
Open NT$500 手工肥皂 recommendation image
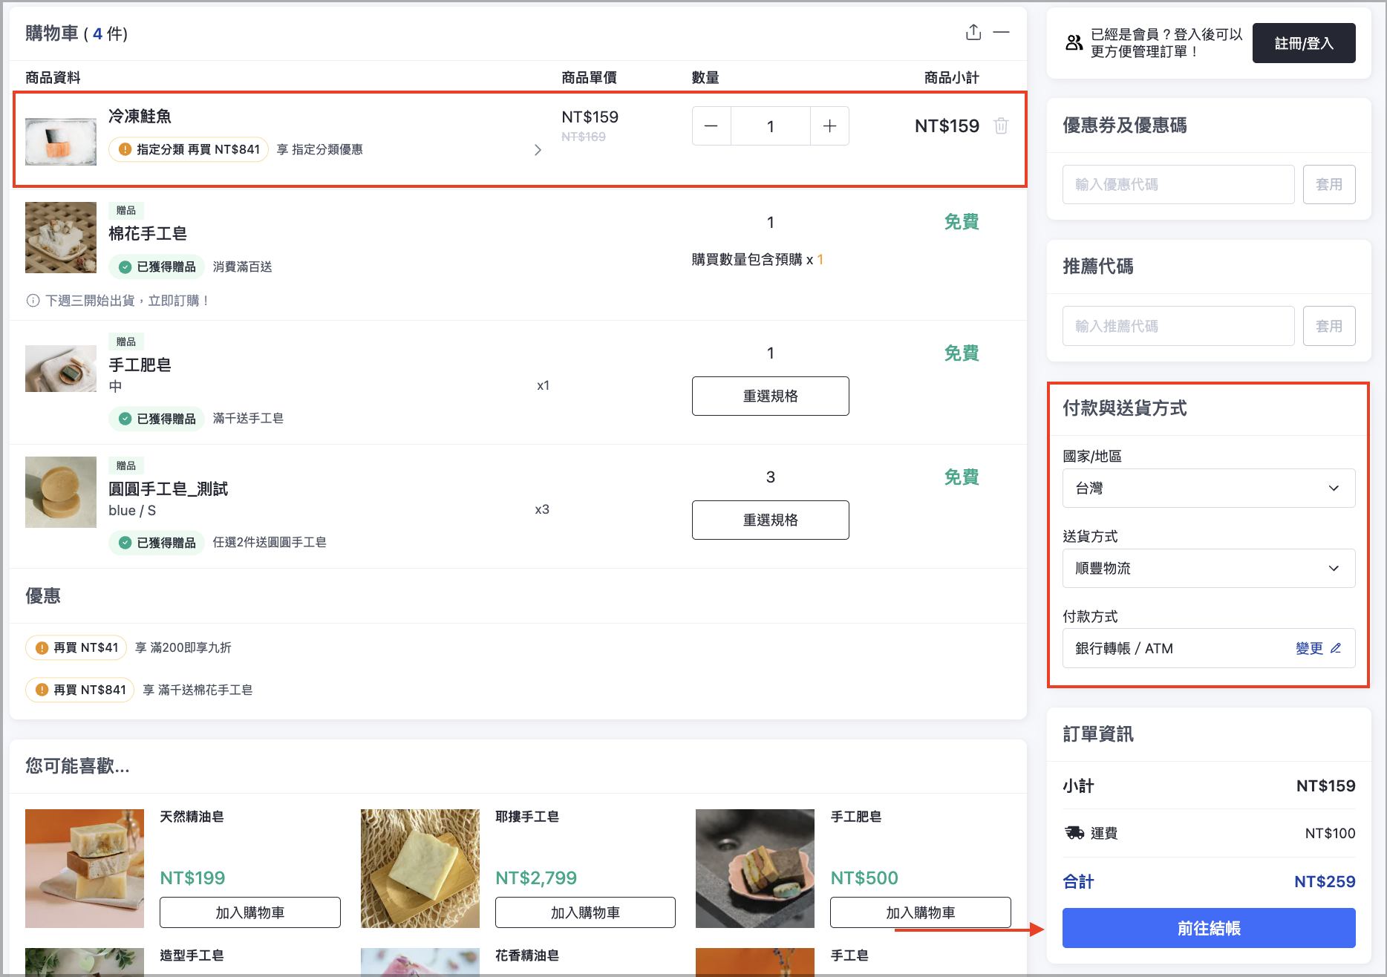[x=755, y=869]
